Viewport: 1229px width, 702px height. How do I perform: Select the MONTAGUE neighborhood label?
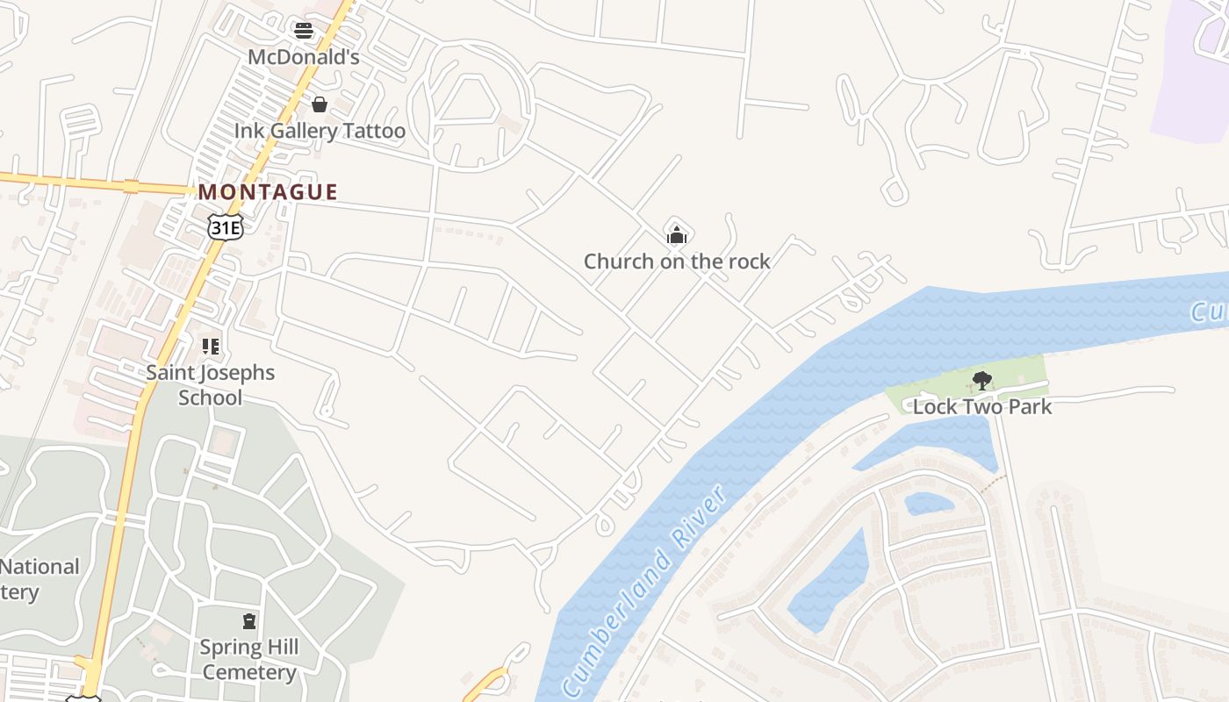[268, 192]
